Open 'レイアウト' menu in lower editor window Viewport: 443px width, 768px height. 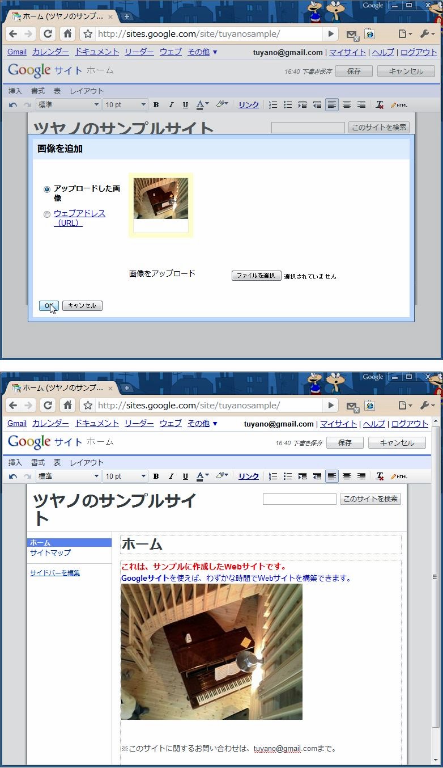(87, 462)
